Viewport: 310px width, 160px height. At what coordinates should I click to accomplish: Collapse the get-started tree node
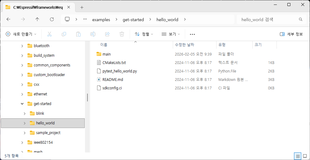pyautogui.click(x=22, y=104)
